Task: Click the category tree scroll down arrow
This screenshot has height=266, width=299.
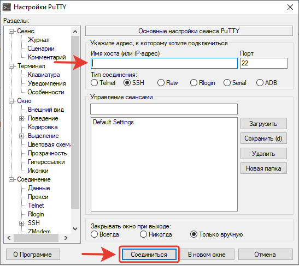Action: pos(75,229)
